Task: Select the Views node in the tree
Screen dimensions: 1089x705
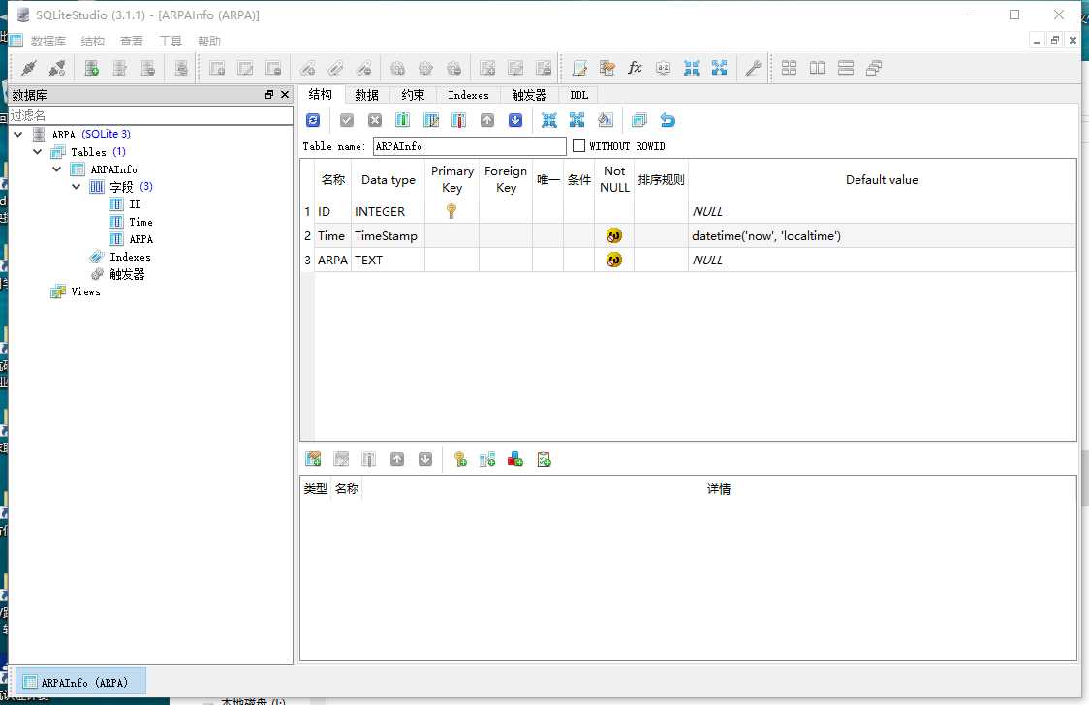Action: tap(85, 291)
